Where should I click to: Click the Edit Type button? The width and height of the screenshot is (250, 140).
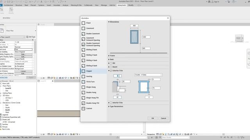30,37
